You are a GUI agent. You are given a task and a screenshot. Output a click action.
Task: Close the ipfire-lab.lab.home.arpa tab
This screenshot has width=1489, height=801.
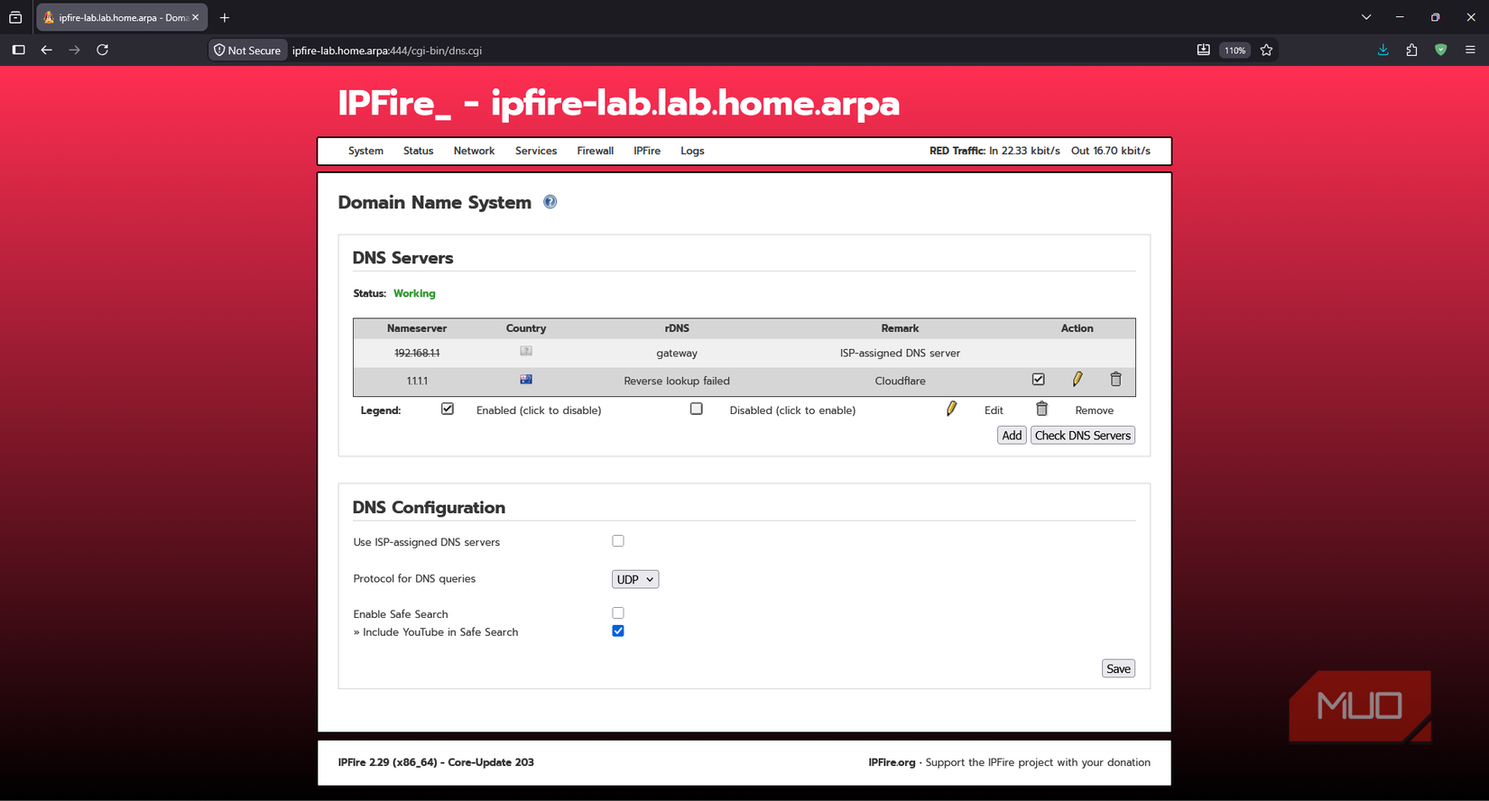195,17
